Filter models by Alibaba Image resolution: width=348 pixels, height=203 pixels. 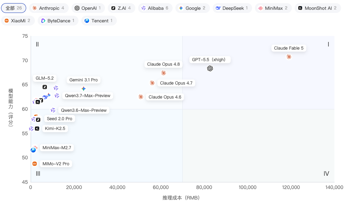click(x=155, y=8)
